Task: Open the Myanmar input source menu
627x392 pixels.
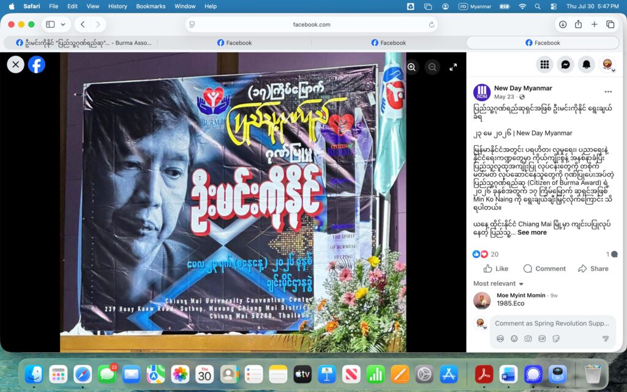Action: click(475, 6)
